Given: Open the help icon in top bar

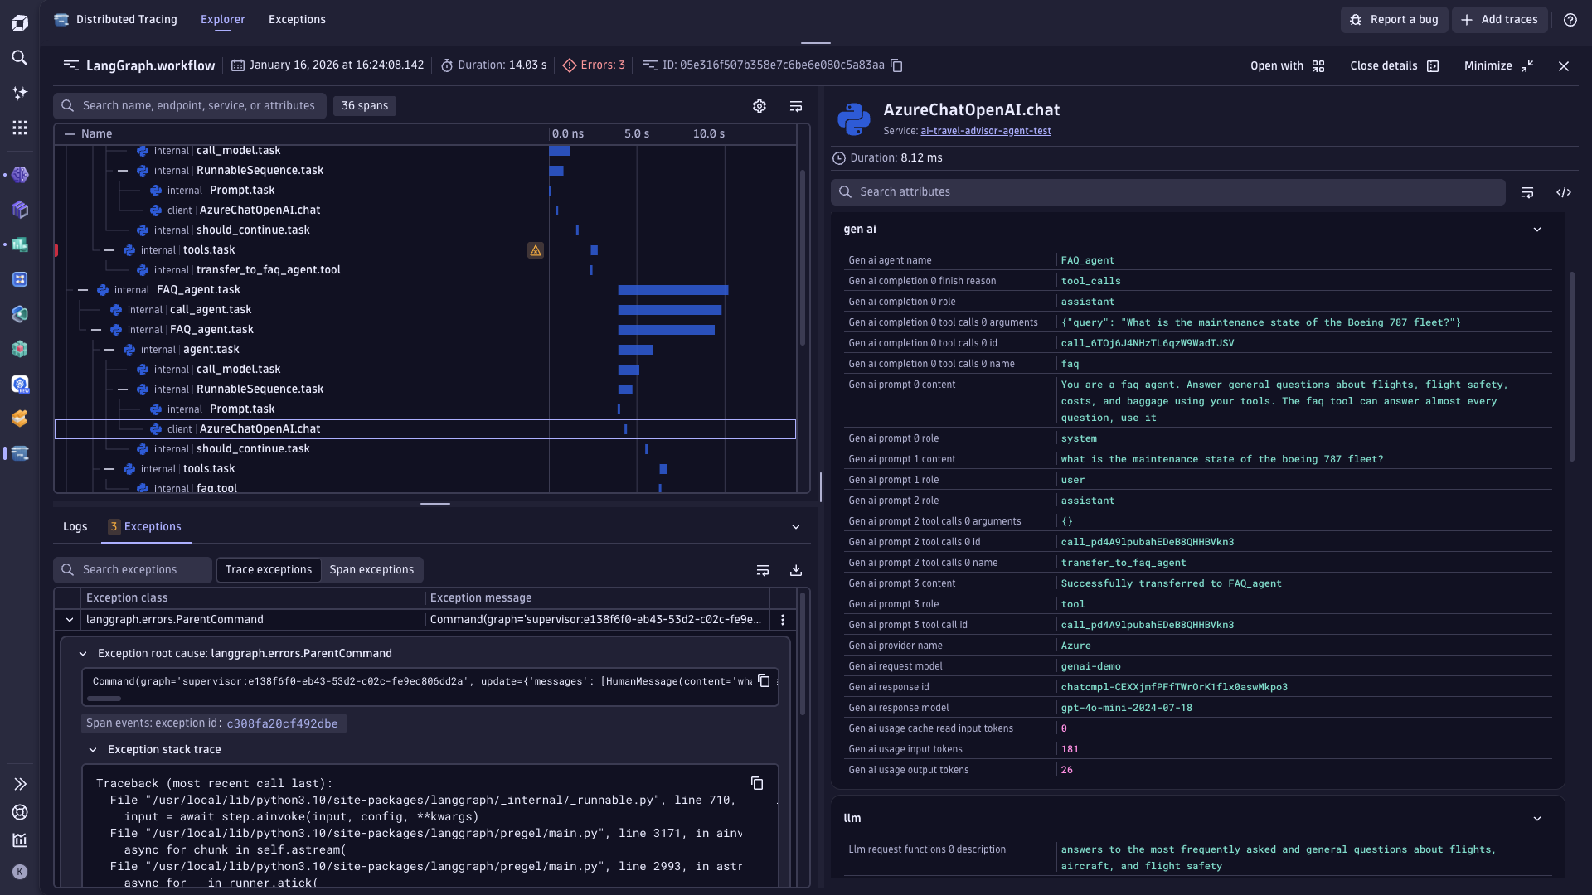Looking at the screenshot, I should [x=1570, y=20].
